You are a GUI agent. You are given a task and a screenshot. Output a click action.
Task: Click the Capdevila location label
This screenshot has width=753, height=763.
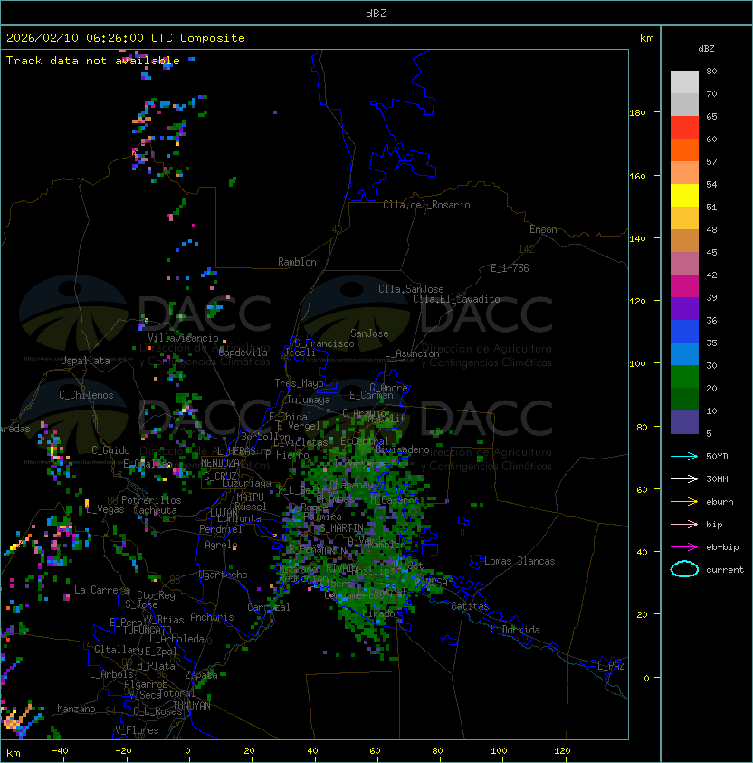click(243, 353)
